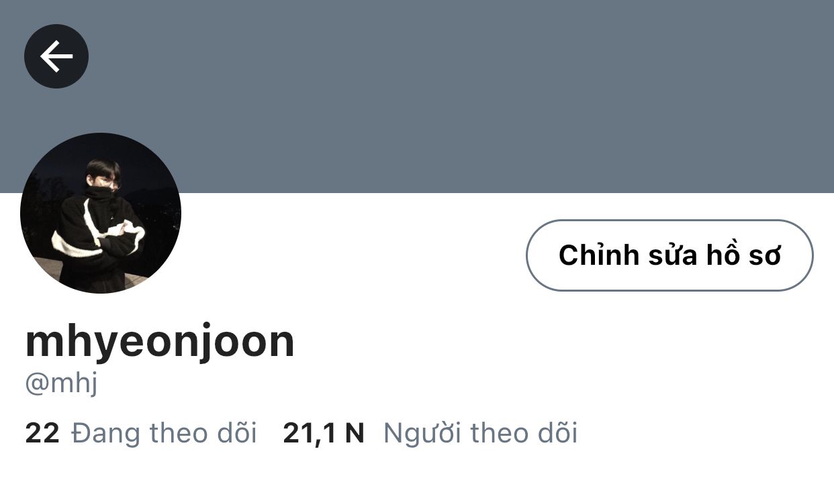Click the @mhj username handle

[x=61, y=384]
